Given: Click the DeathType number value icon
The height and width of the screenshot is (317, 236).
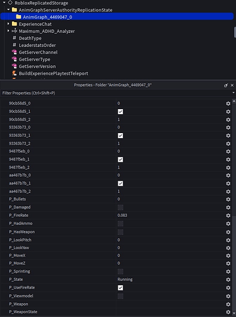Looking at the screenshot, I should (x=14, y=38).
